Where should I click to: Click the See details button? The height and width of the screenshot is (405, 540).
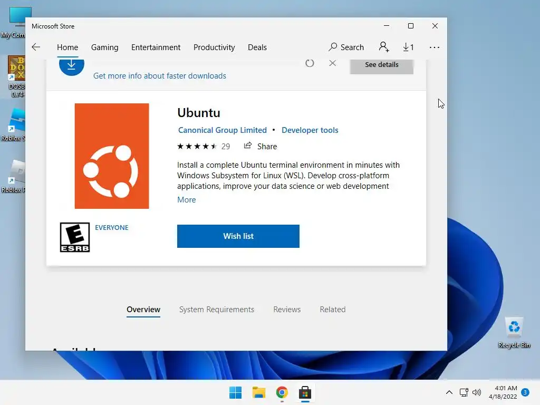pos(382,66)
